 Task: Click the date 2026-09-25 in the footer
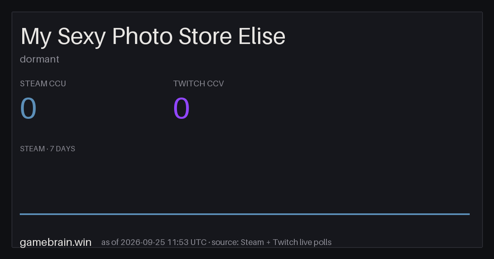(x=143, y=242)
